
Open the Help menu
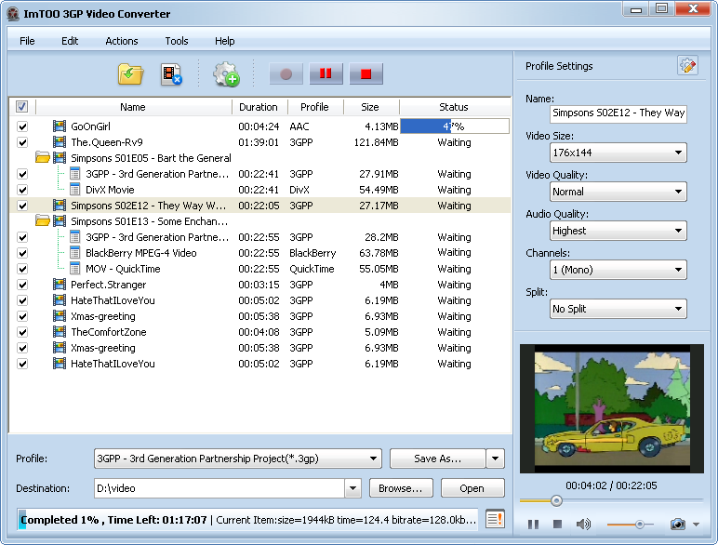click(224, 41)
